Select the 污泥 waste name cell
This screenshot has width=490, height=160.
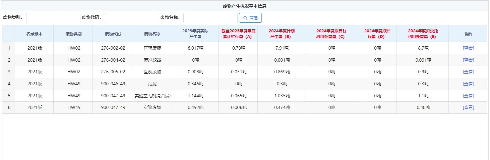[152, 84]
